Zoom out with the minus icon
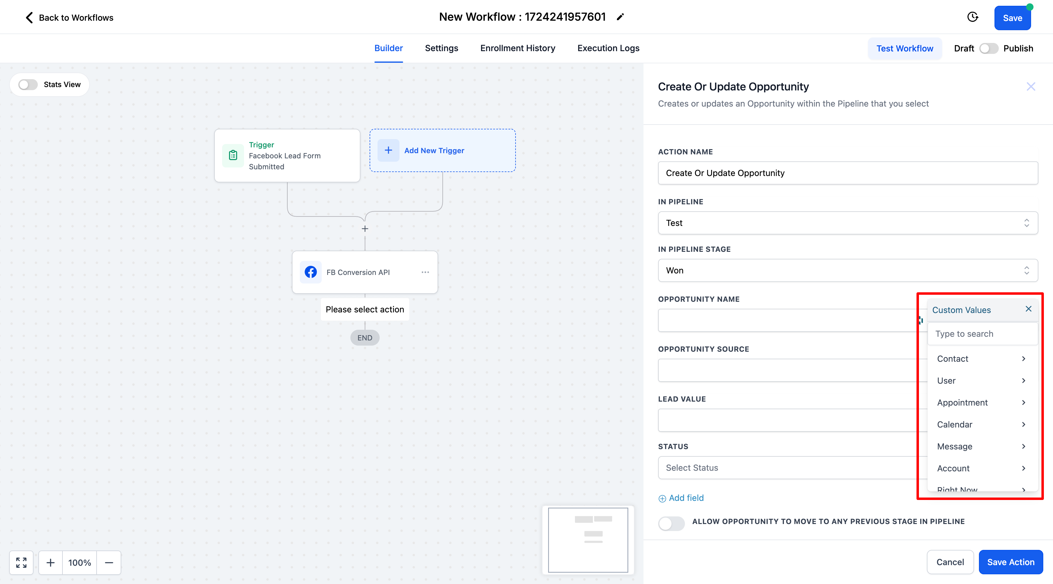1053x584 pixels. (x=109, y=562)
